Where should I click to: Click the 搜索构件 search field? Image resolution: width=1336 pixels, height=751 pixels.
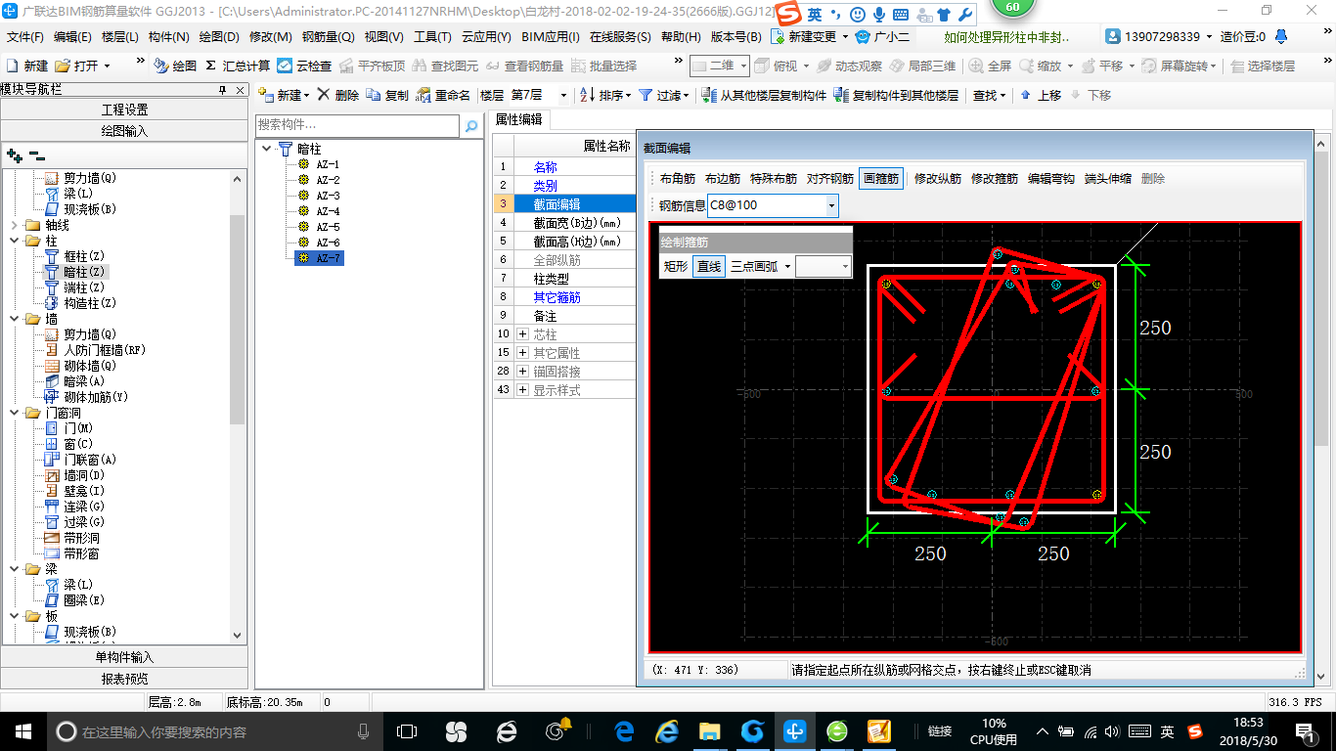click(x=357, y=126)
